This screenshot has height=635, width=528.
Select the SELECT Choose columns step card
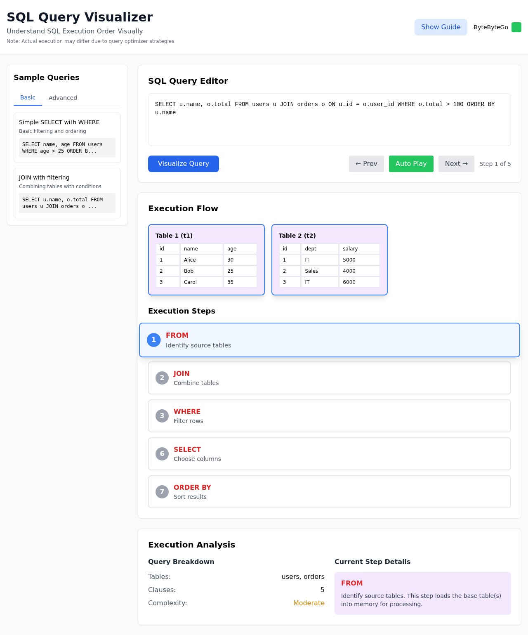(x=329, y=454)
